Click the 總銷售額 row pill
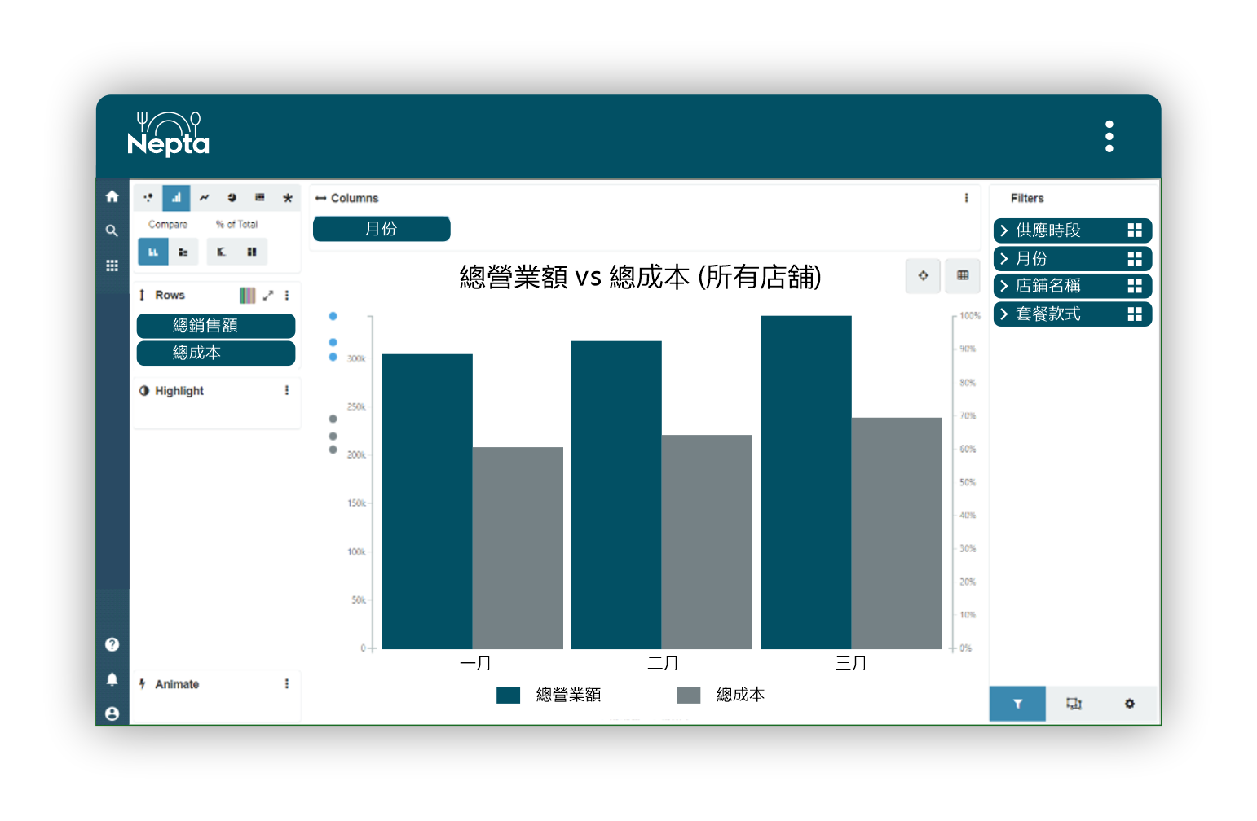 [x=216, y=326]
